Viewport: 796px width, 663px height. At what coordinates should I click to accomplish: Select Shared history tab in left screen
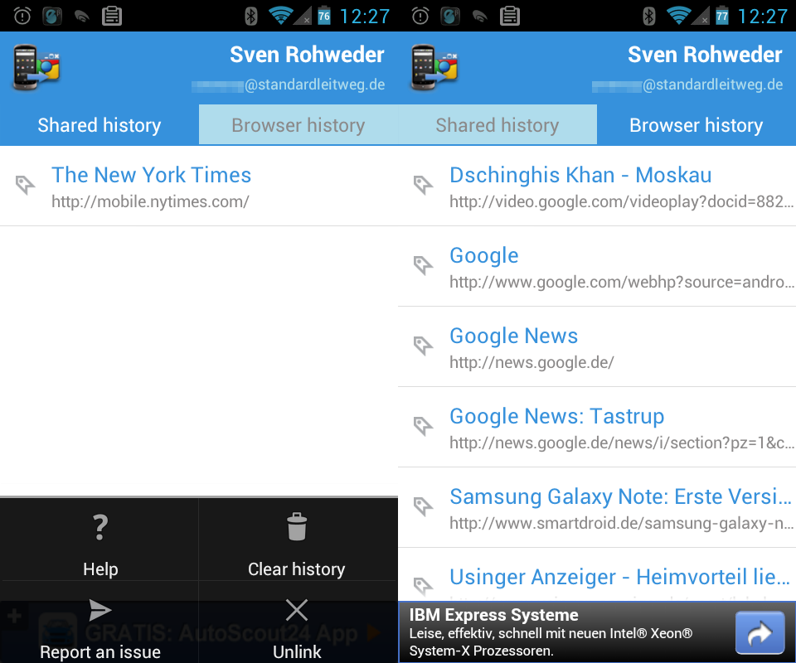pos(99,125)
